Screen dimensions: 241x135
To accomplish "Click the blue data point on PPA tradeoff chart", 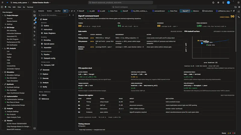I will coord(202,43).
